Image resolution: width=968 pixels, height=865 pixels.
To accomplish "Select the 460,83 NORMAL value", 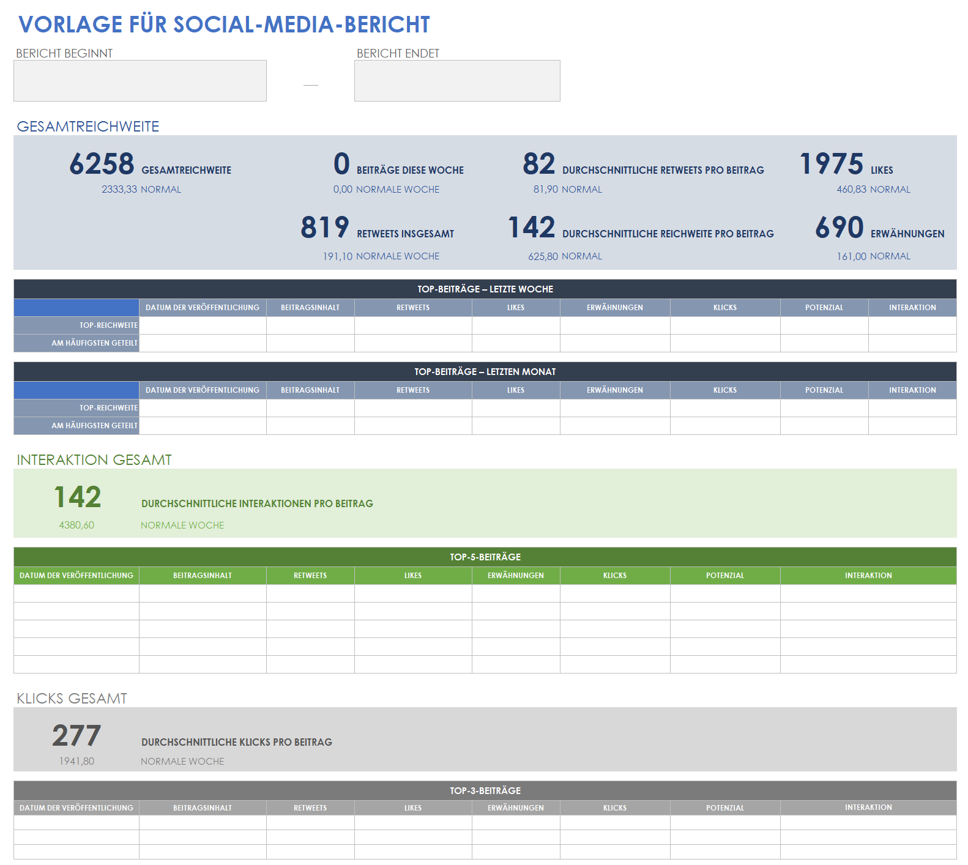I will click(x=874, y=190).
